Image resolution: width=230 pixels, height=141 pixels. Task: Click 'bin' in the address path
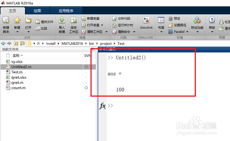tap(92, 44)
